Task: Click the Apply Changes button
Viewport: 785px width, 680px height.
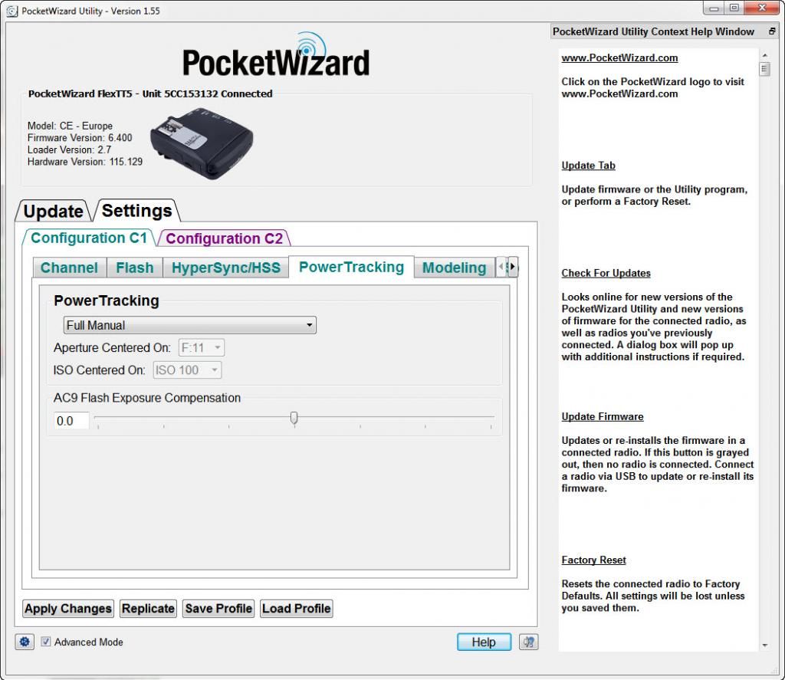Action: tap(68, 609)
